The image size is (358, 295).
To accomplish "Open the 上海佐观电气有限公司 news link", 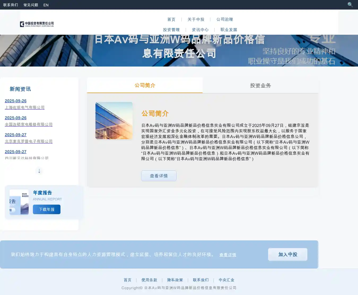I will click(25, 108).
